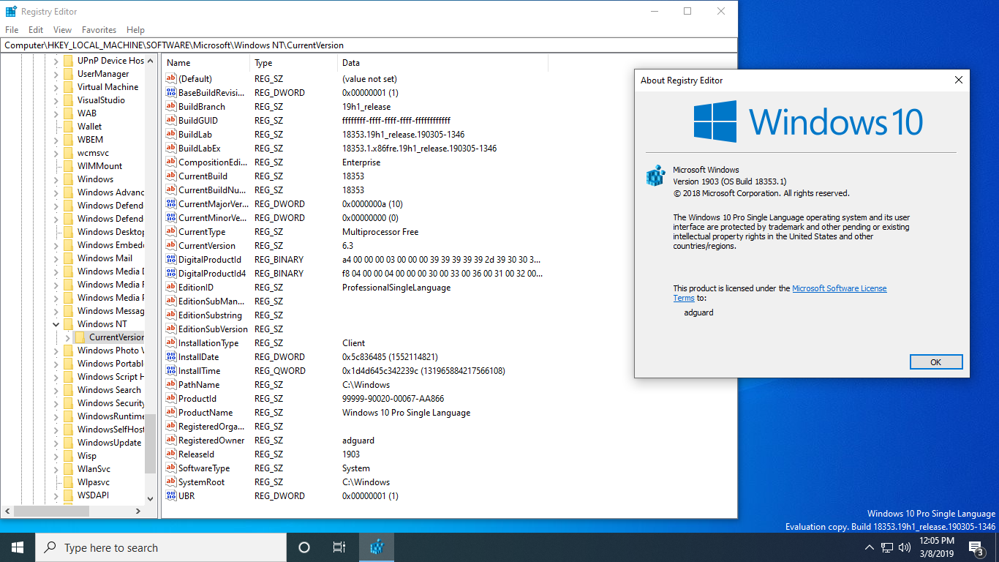
Task: Open the View menu
Action: [x=63, y=30]
